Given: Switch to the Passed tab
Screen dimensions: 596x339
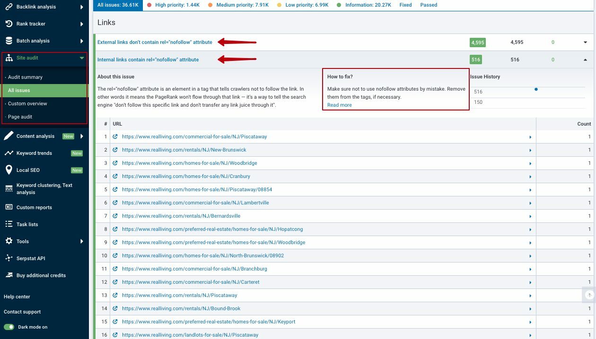Looking at the screenshot, I should point(429,5).
